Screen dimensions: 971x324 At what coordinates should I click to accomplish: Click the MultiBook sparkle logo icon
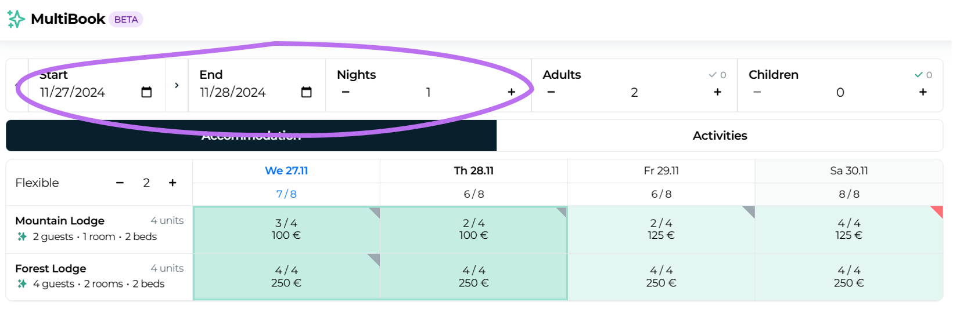tap(16, 19)
